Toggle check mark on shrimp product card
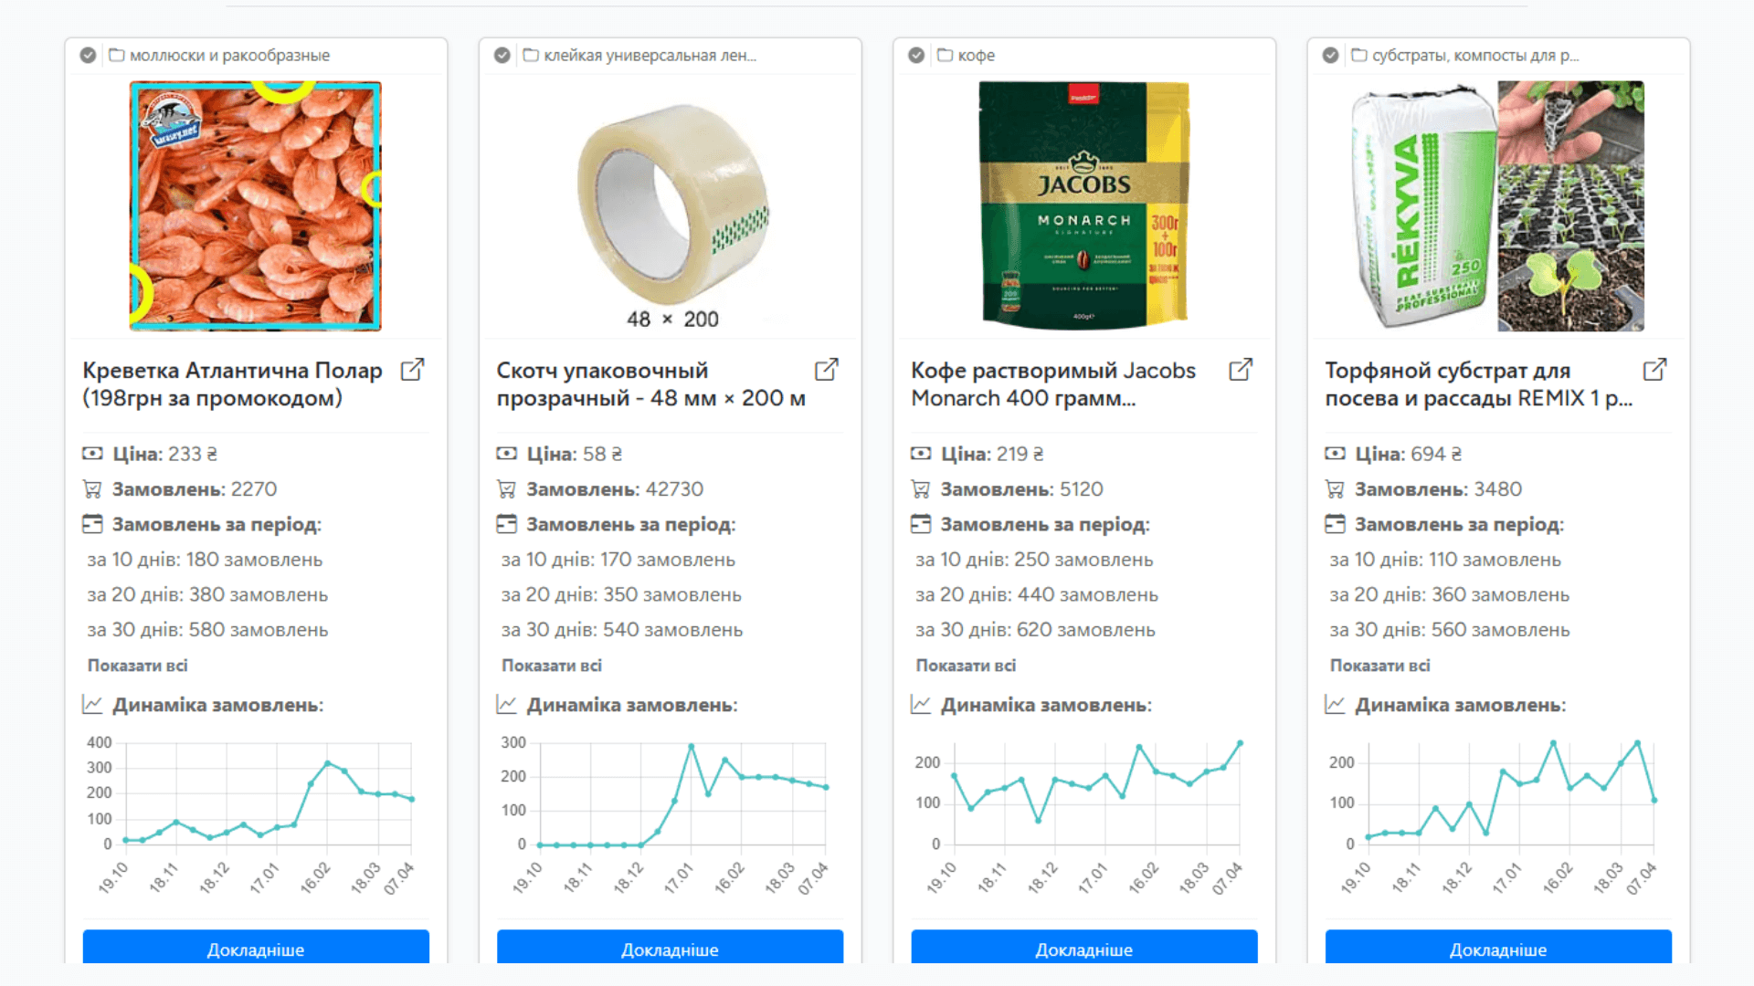The image size is (1754, 986). click(x=88, y=55)
